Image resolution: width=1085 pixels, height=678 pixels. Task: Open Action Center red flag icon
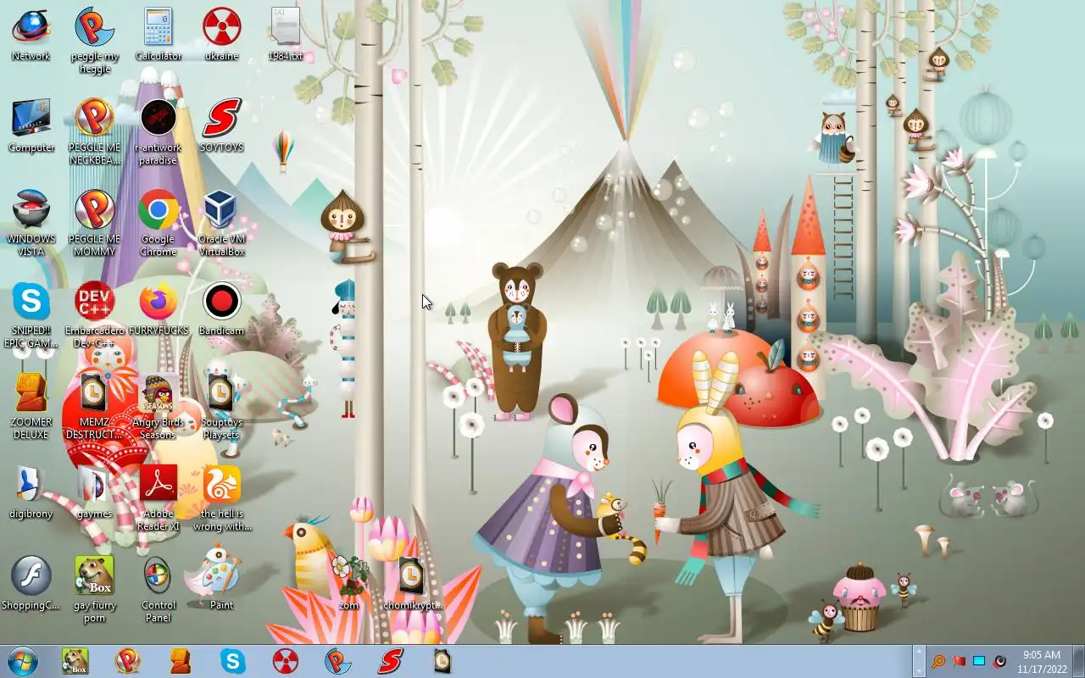click(959, 661)
